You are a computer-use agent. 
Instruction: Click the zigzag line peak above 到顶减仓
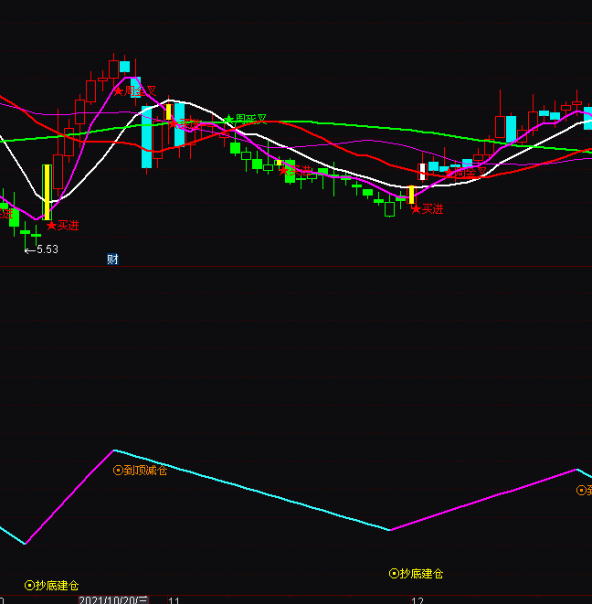114,450
